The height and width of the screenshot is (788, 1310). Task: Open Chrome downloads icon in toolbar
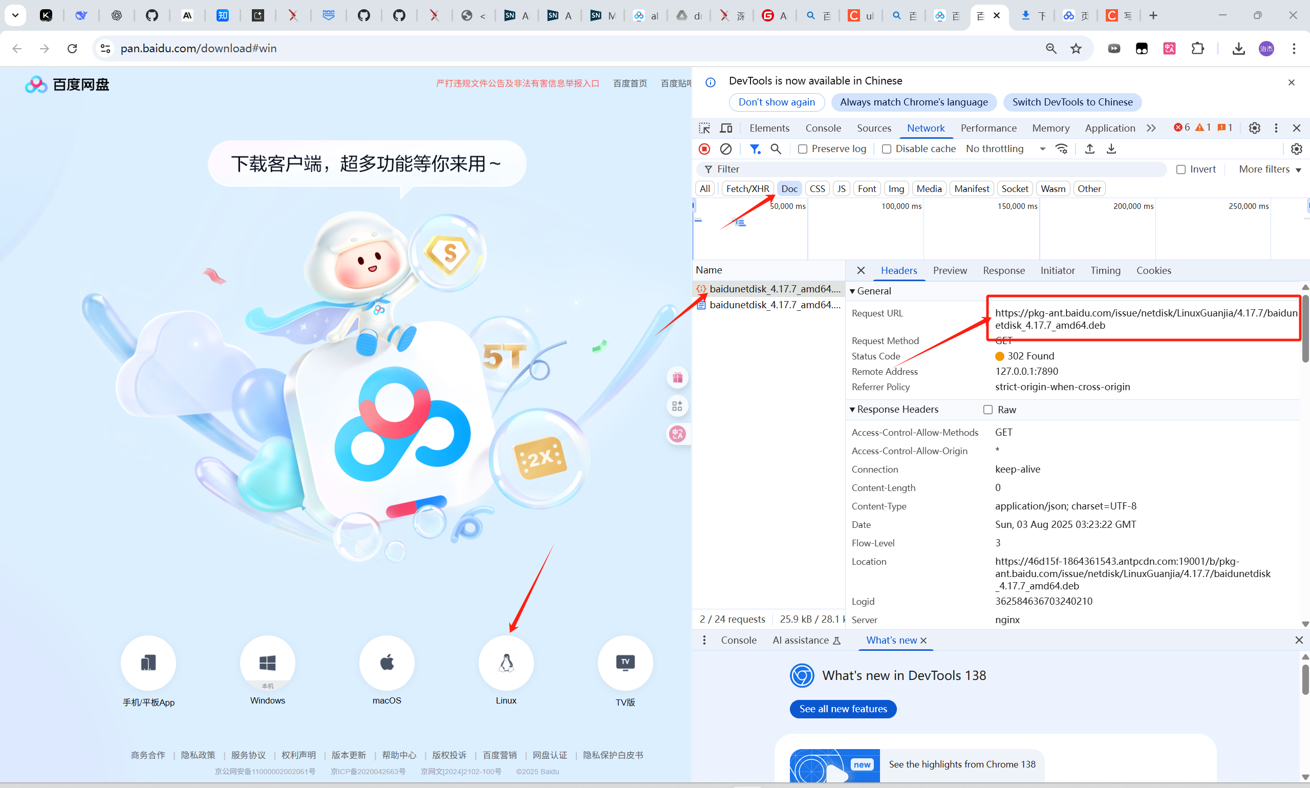(x=1238, y=48)
